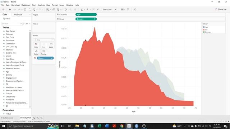Screen dimensions: 230x129
Task: Click the Swap Rows and Columns icon
Action: coord(66,10)
